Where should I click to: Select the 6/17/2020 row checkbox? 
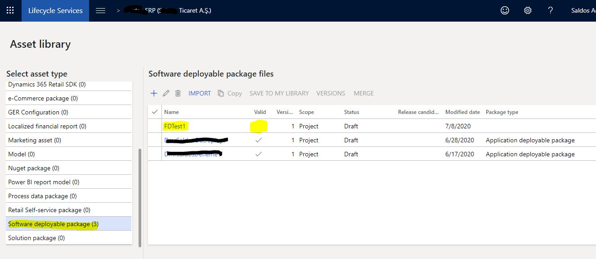(155, 154)
